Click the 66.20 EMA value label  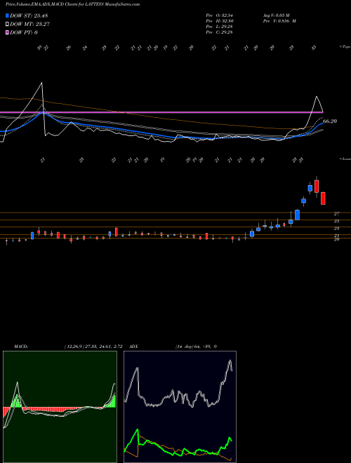tap(330, 121)
